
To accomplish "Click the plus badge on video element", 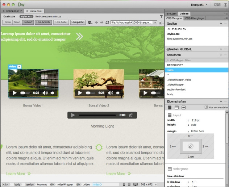I will pos(19,67).
